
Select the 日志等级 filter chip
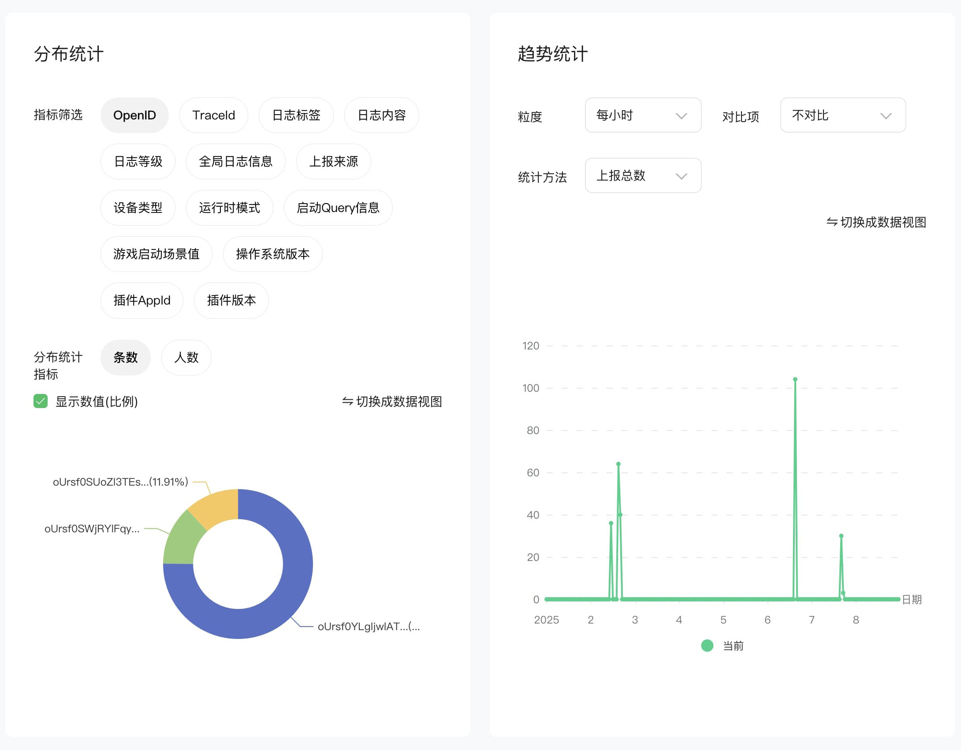click(x=138, y=162)
